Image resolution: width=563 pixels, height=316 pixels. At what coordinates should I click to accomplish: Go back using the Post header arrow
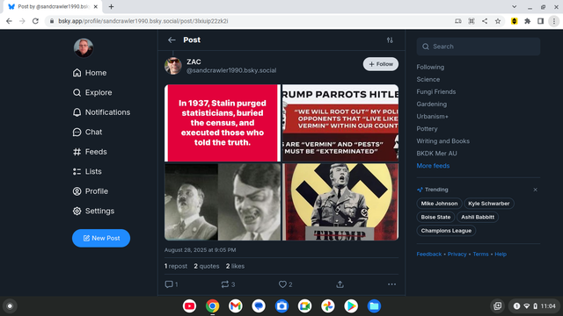(x=172, y=40)
